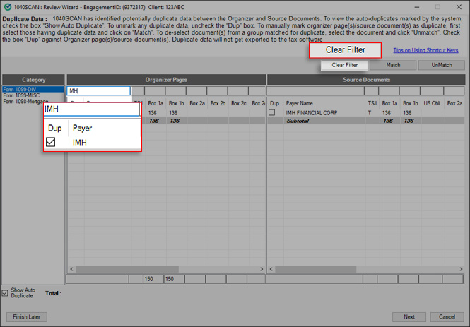Click Source Documents scrollbar left arrow
Image resolution: width=470 pixels, height=327 pixels.
(271, 269)
